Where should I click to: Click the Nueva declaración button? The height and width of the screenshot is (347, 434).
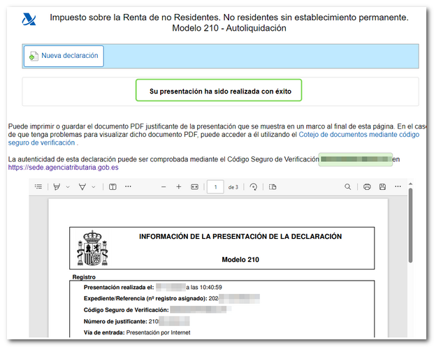(x=64, y=57)
